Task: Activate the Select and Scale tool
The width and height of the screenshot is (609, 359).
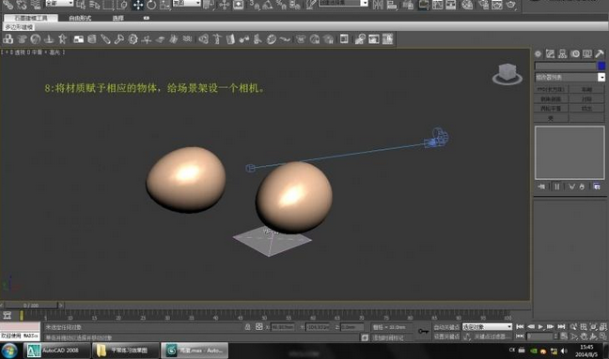Action: pyautogui.click(x=164, y=5)
